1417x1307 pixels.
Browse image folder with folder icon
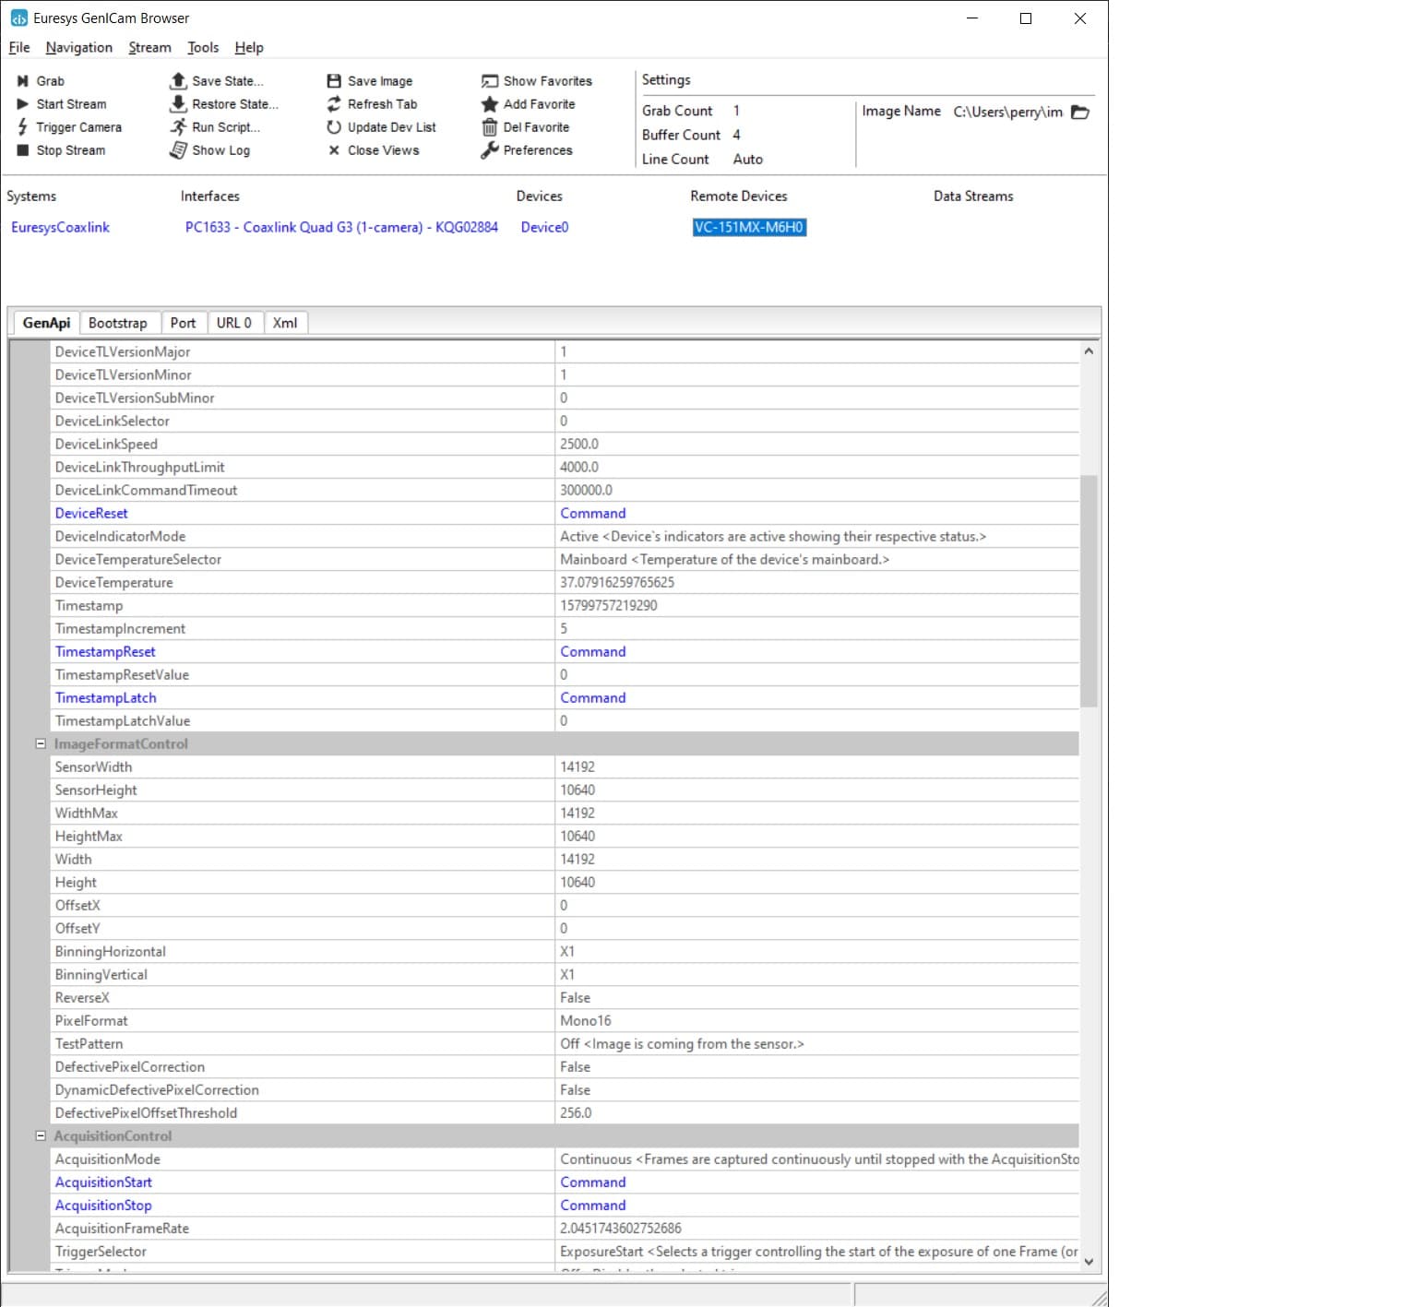click(x=1080, y=112)
